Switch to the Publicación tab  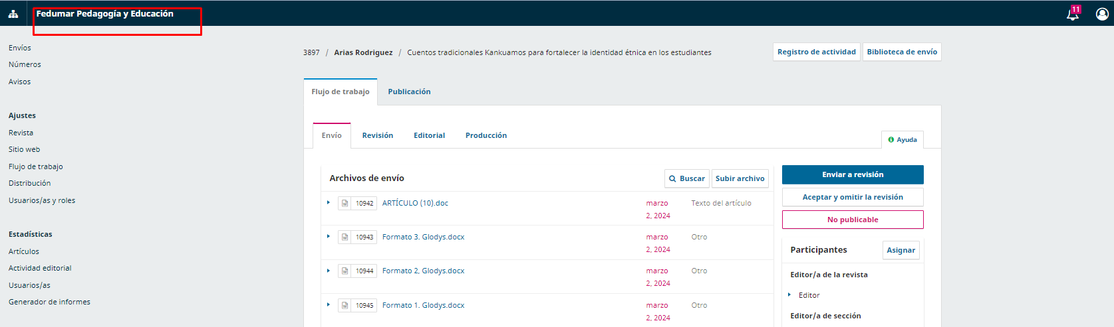coord(409,92)
